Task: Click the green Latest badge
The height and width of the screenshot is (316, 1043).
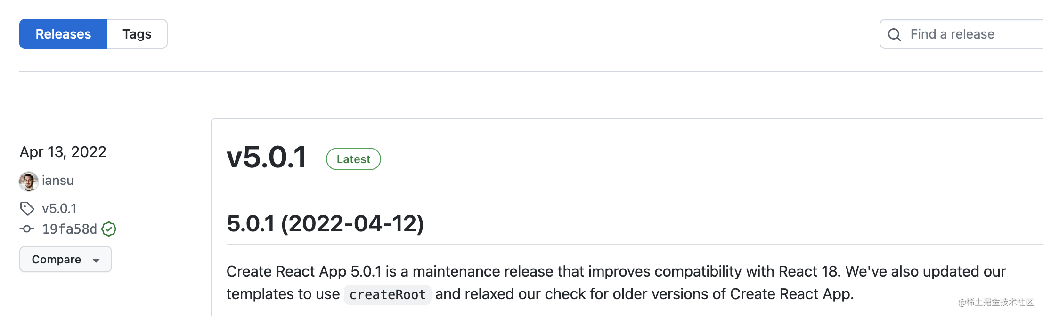Action: (353, 159)
